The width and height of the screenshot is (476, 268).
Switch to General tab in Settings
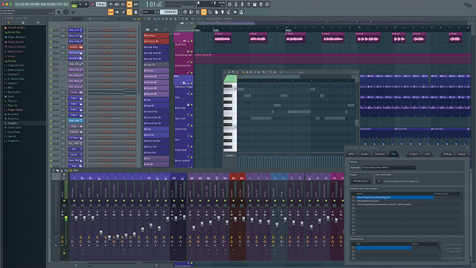click(x=380, y=154)
